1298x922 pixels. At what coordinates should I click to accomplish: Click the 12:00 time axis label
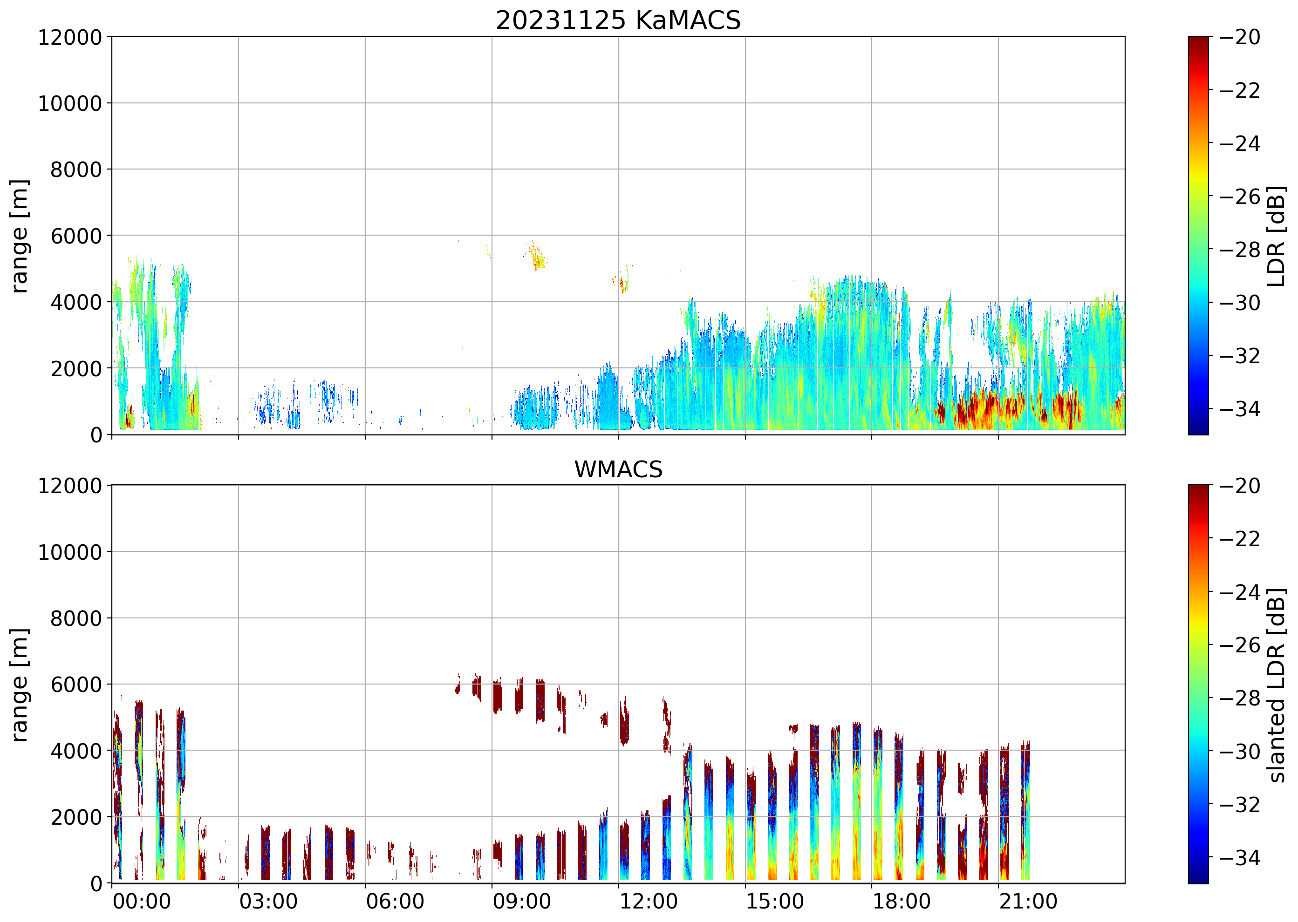tap(648, 902)
